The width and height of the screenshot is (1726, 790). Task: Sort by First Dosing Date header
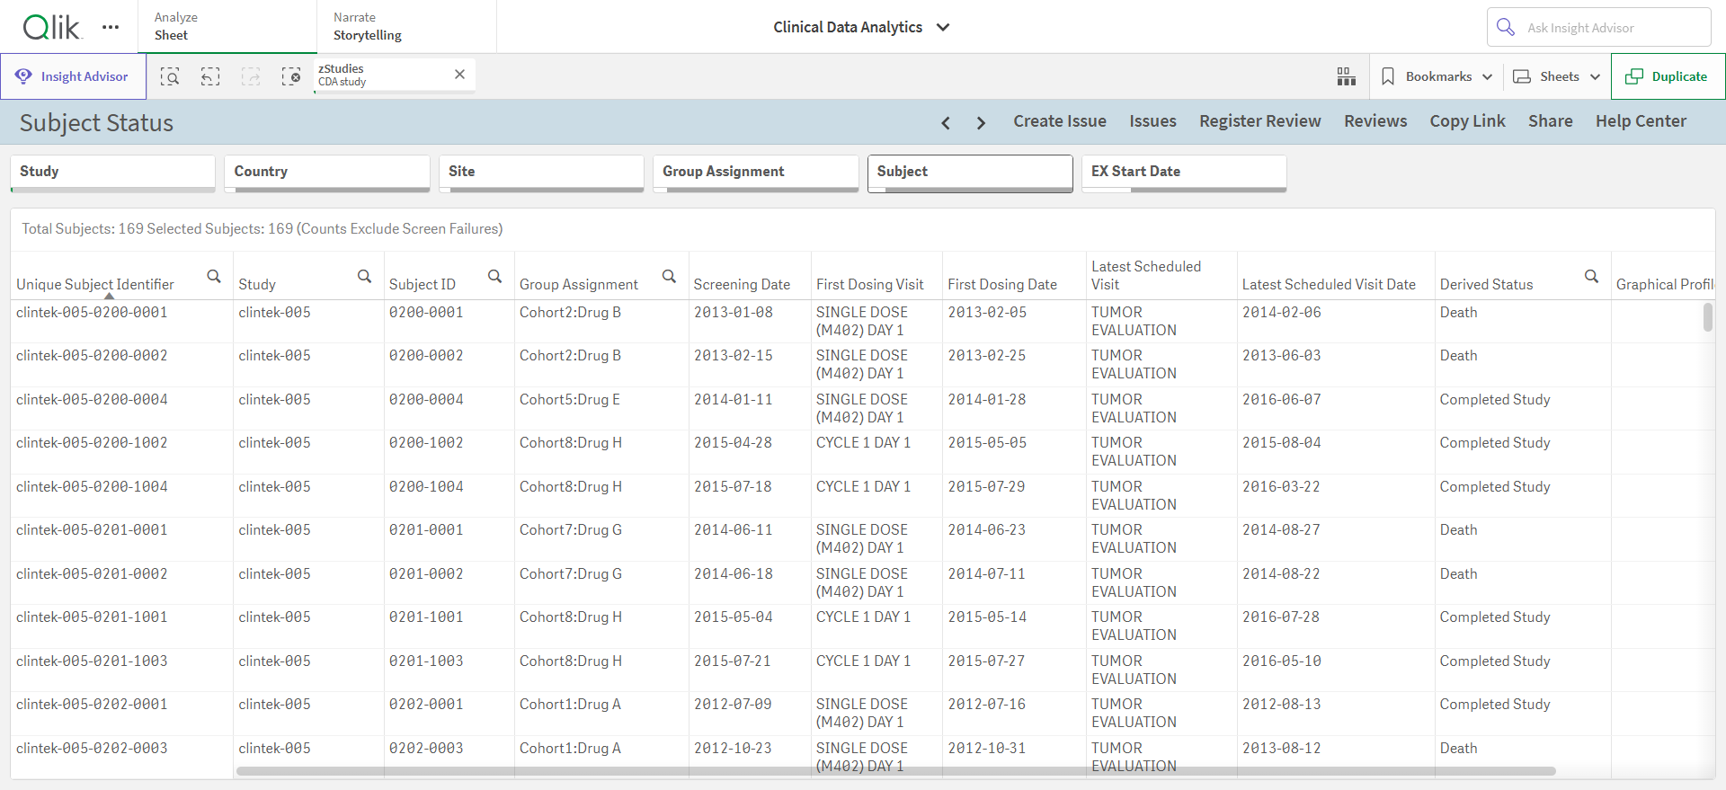(x=1002, y=284)
